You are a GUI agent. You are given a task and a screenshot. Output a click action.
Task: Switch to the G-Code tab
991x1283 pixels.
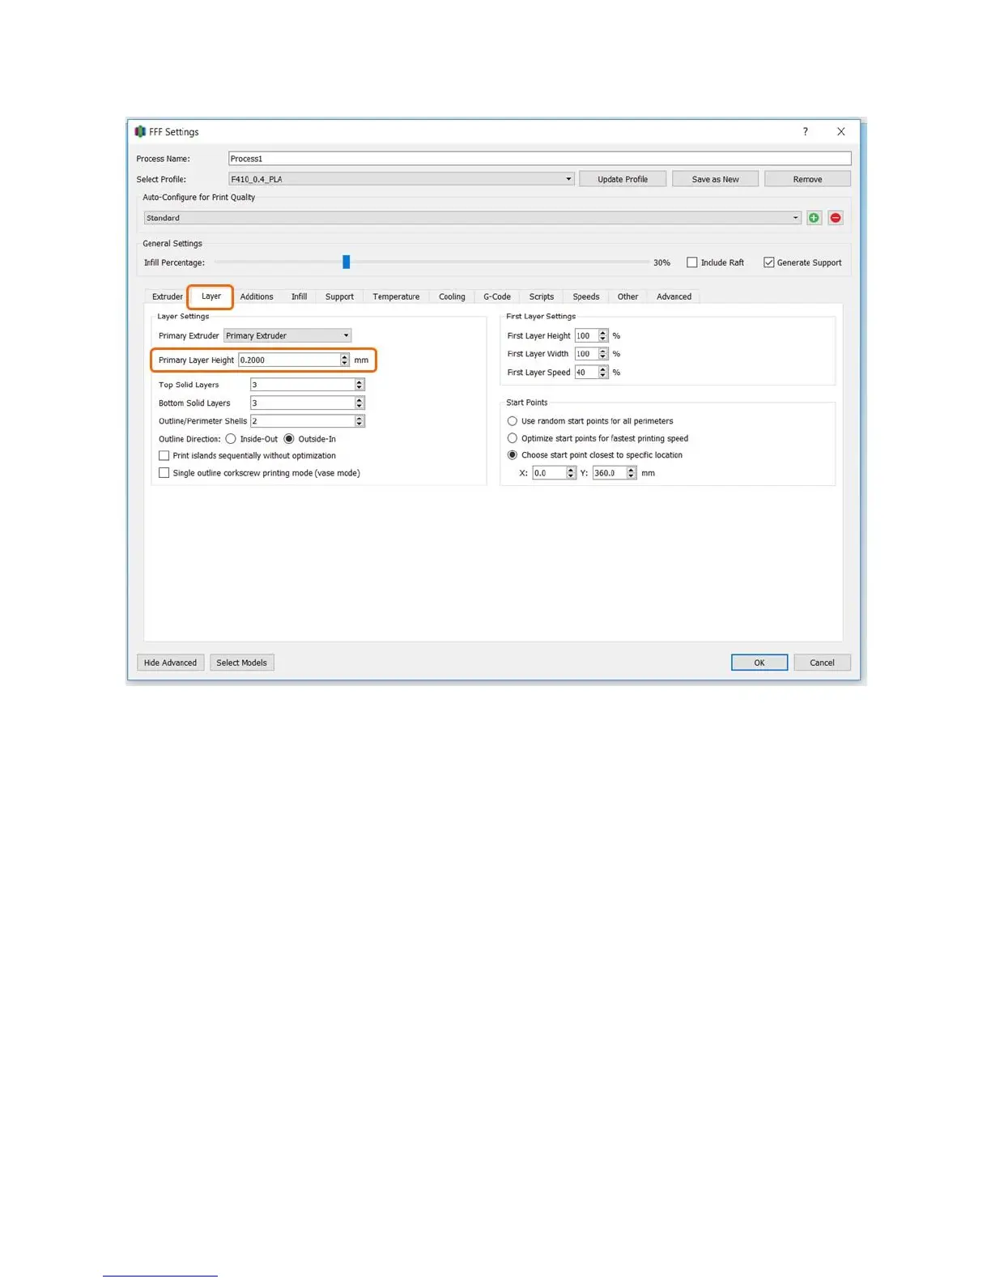[x=497, y=296]
